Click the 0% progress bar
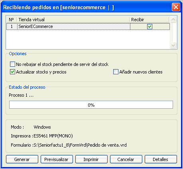 pyautogui.click(x=91, y=105)
